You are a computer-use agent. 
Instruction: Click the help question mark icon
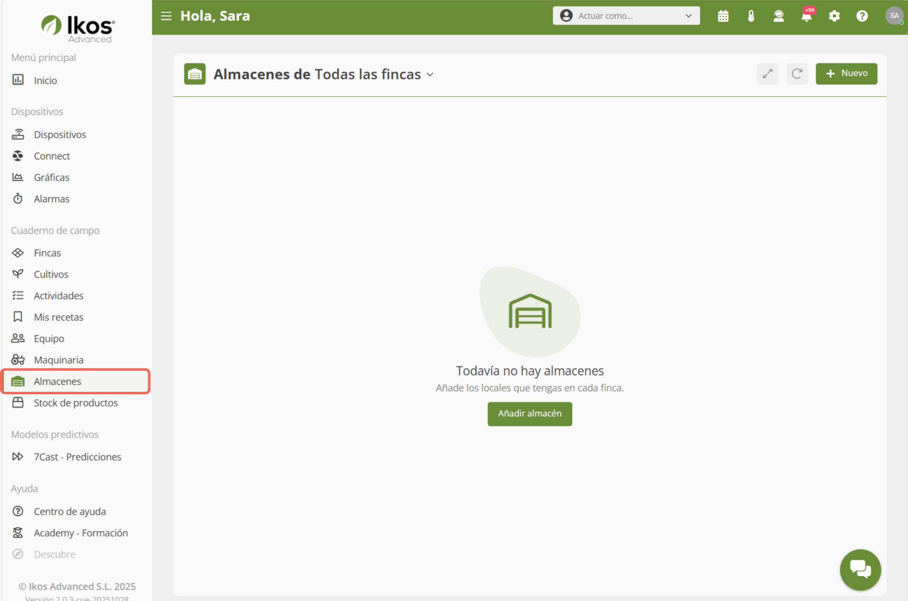(862, 16)
